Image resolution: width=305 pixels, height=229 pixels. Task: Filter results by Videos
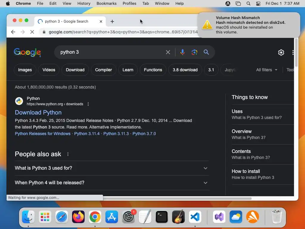click(x=49, y=70)
